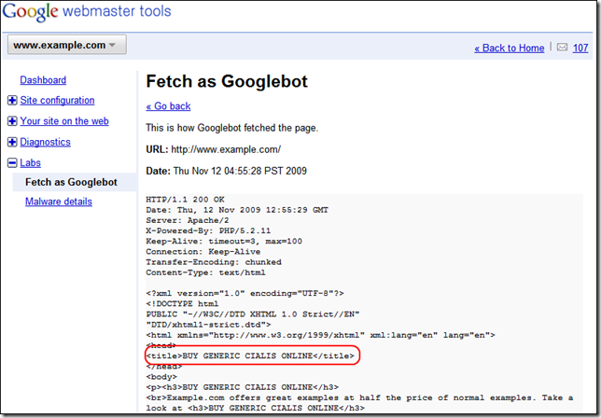This screenshot has height=418, width=601.
Task: Expand Site configuration plus icon
Action: (x=12, y=101)
